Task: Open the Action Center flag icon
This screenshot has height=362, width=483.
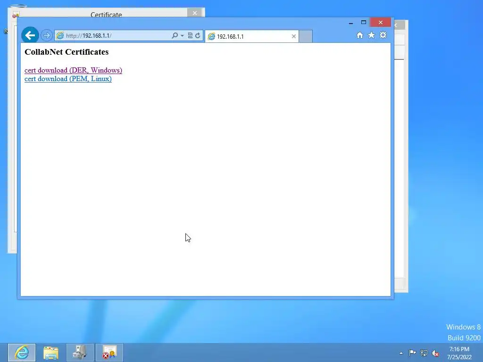Action: [x=412, y=353]
